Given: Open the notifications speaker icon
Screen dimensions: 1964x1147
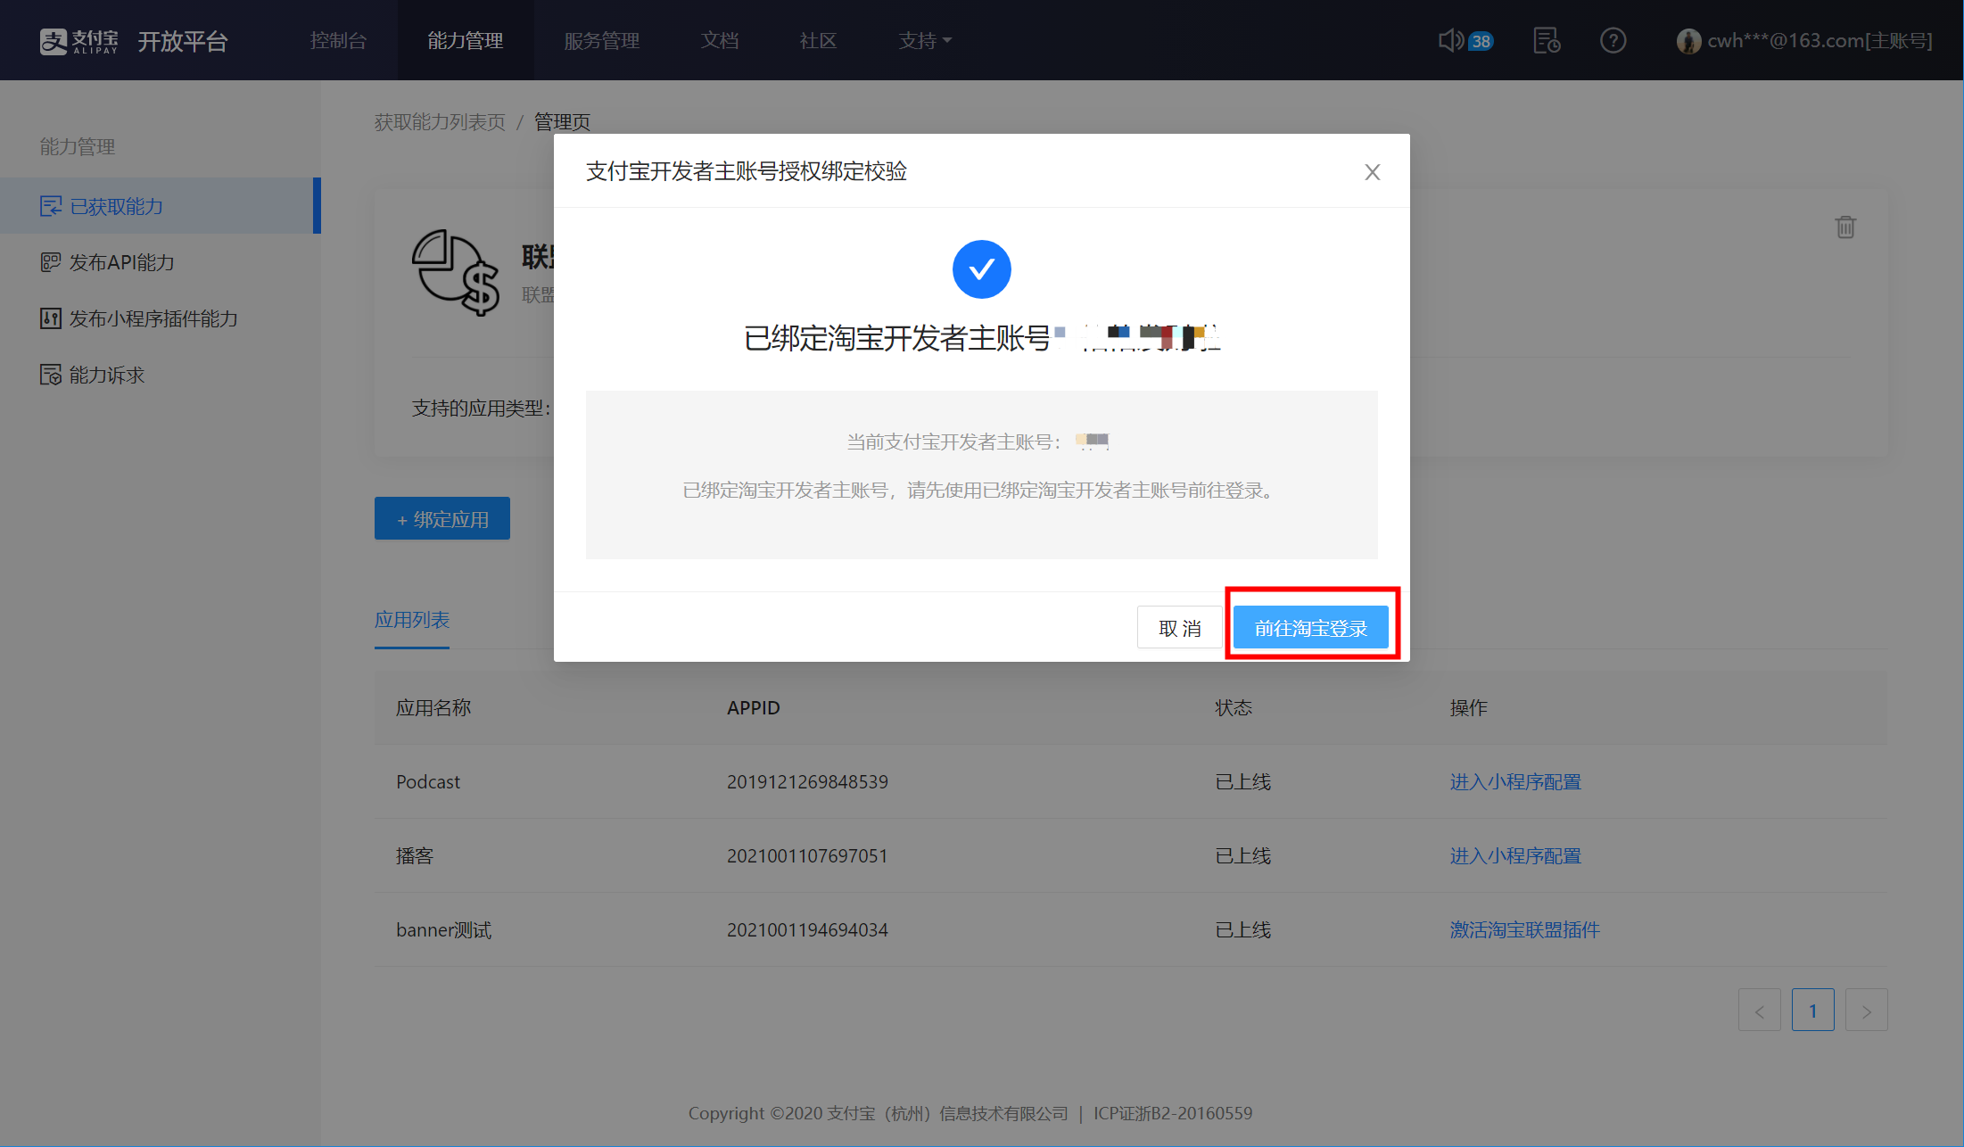Looking at the screenshot, I should 1450,40.
